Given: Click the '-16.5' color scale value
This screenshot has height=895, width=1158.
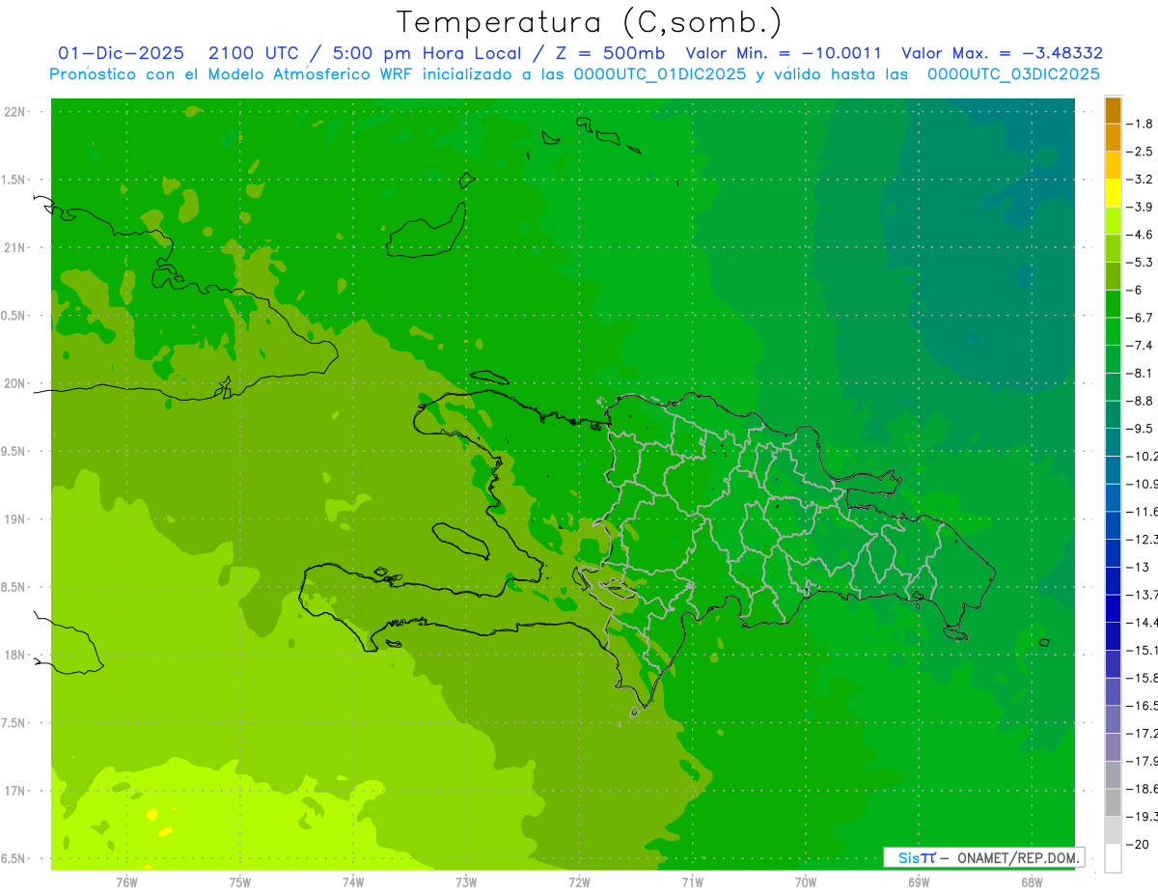Looking at the screenshot, I should 1143,705.
